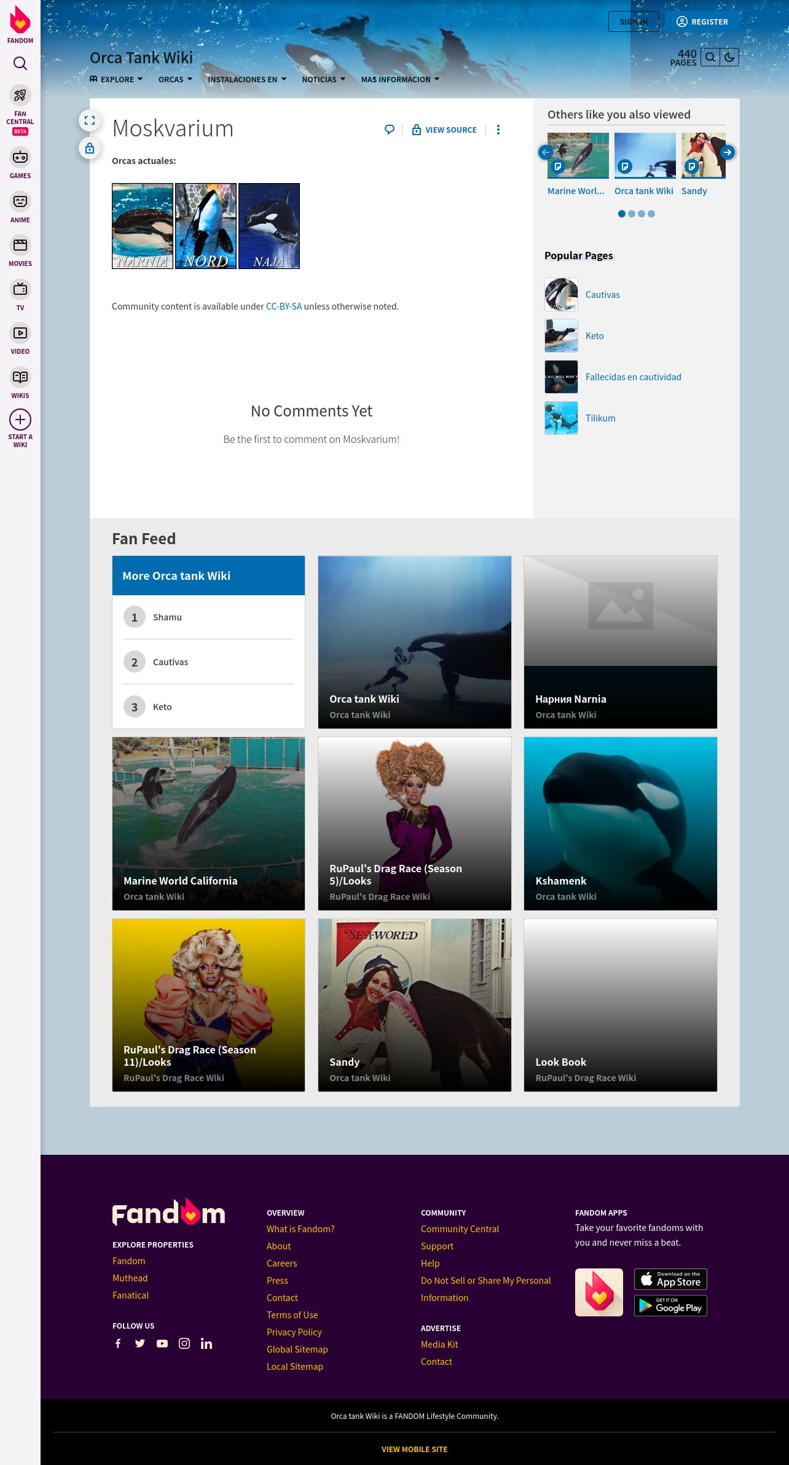Open Fandom Instagram icon in footer
The height and width of the screenshot is (1465, 789).
(184, 1343)
